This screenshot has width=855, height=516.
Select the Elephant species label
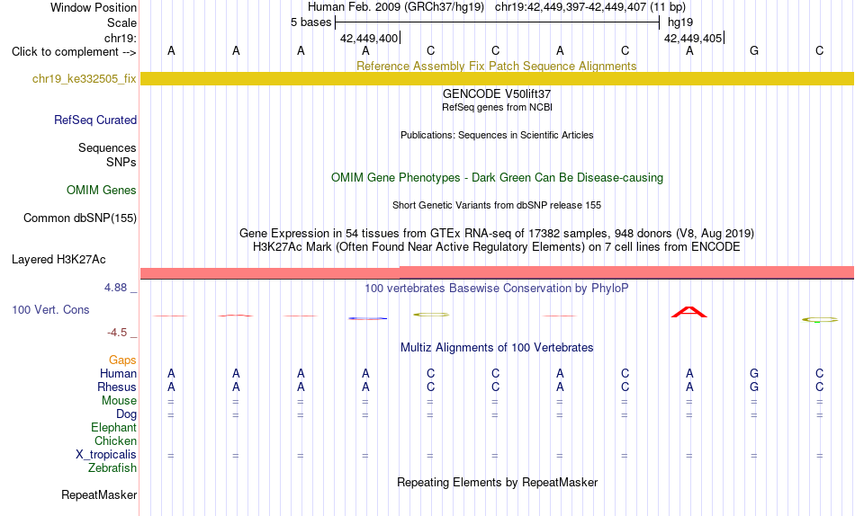pos(114,428)
